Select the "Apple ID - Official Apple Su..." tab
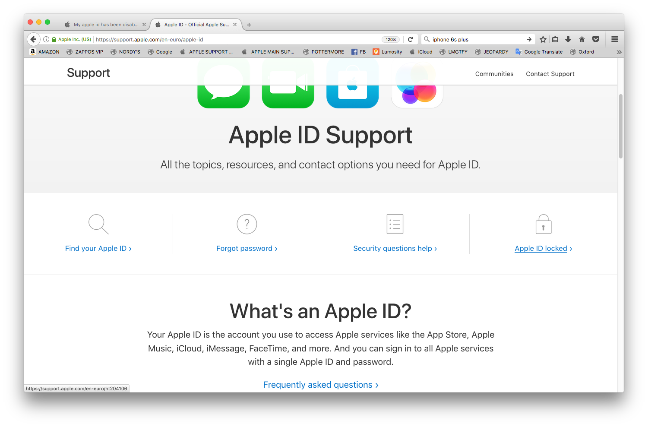 (196, 25)
